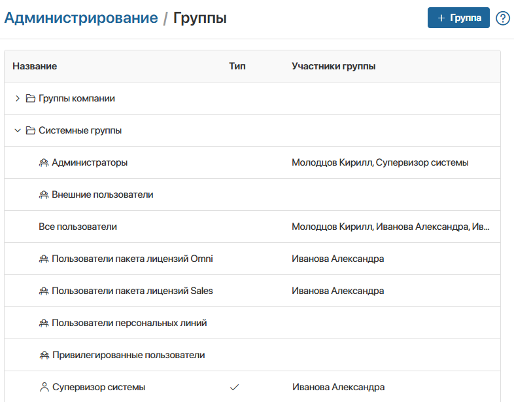Click group icon beside Пользователи пакета лицензий Omni
514x402 pixels.
click(x=44, y=259)
